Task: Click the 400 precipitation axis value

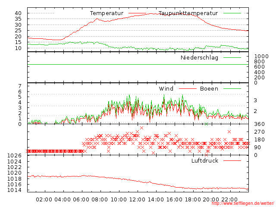Action: [x=260, y=72]
